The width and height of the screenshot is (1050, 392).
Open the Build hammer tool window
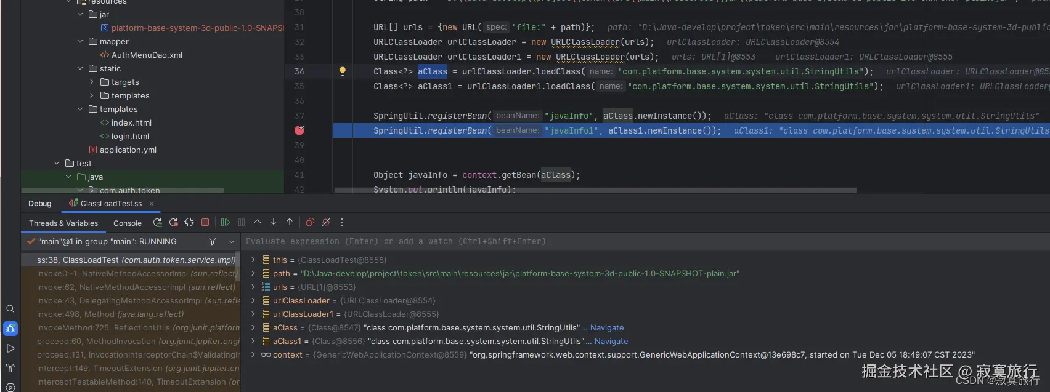click(10, 368)
